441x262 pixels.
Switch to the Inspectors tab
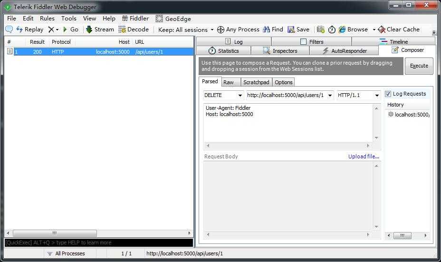(x=280, y=51)
